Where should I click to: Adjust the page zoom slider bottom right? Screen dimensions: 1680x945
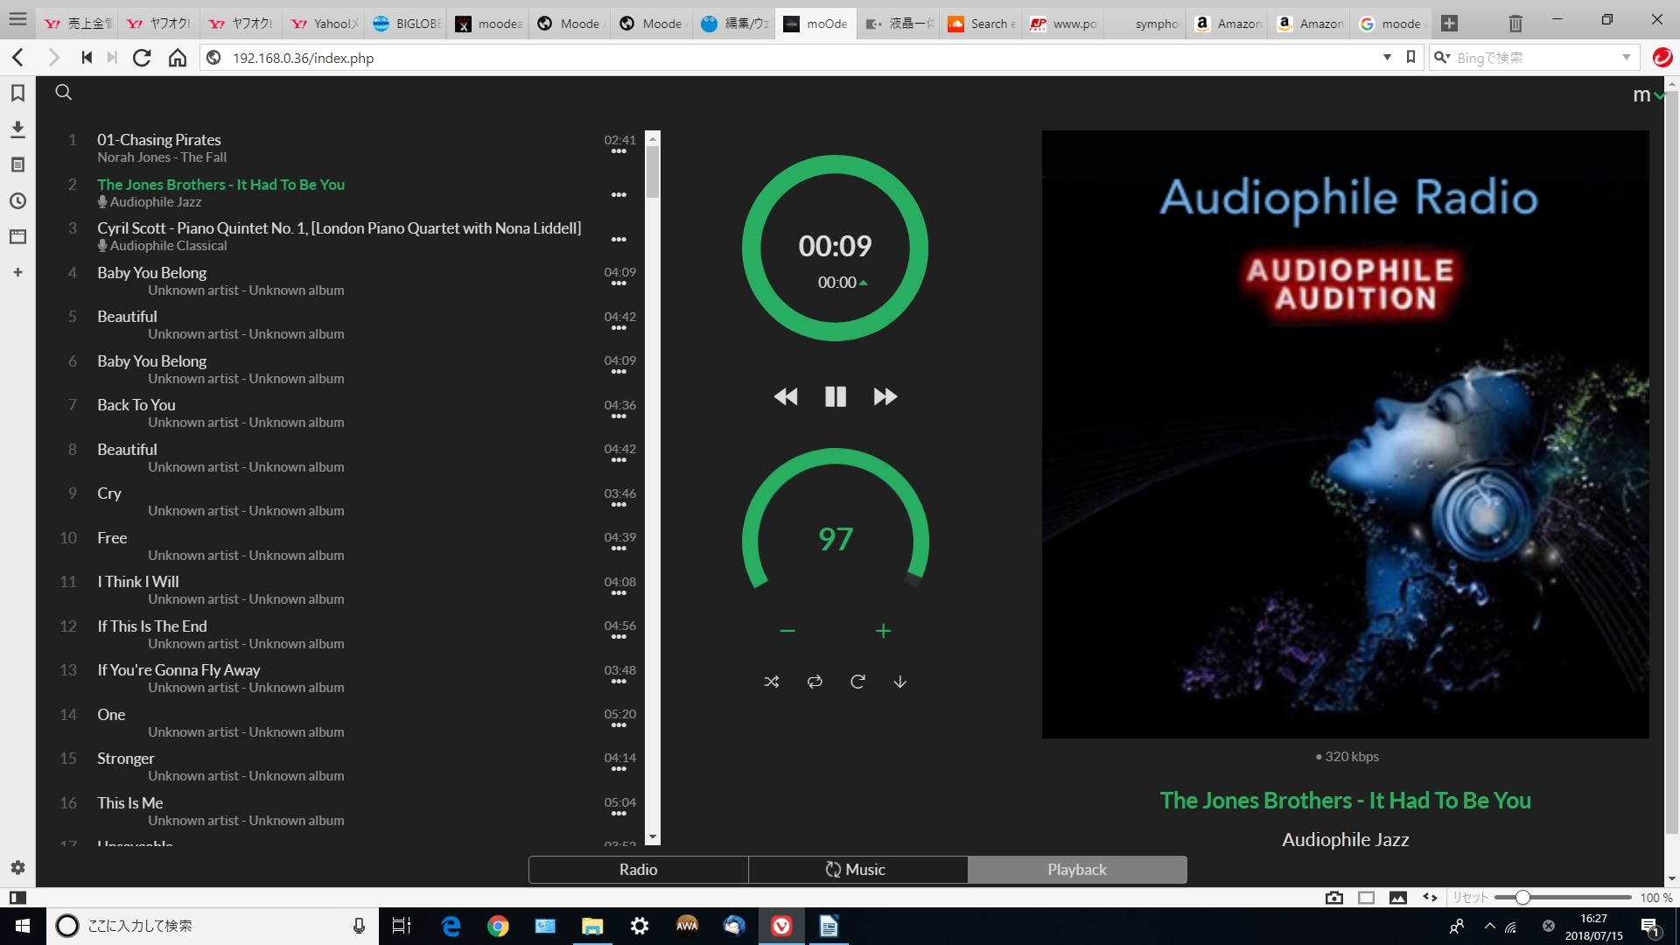pos(1524,897)
